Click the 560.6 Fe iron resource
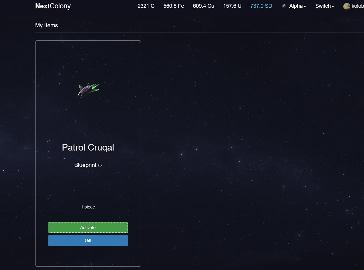Viewport: 364px width, 270px height. coord(174,6)
